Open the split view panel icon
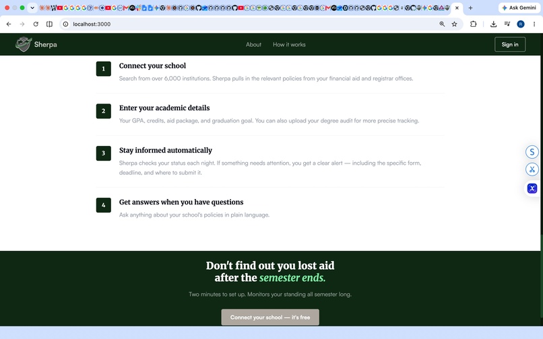 [50, 24]
